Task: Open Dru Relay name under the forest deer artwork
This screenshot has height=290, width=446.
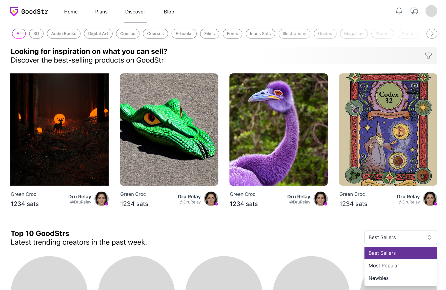Action: coord(80,197)
